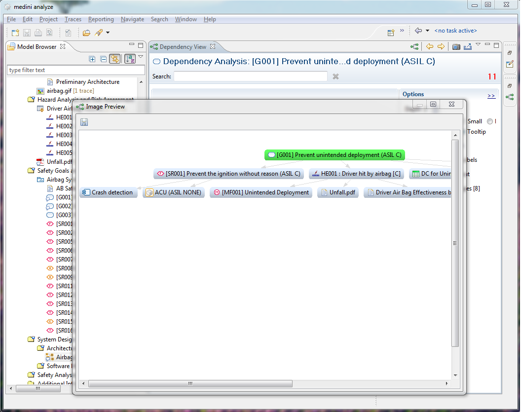Toggle alphabetical sort in Model Browser
Screen dimensions: 521x412
point(130,59)
